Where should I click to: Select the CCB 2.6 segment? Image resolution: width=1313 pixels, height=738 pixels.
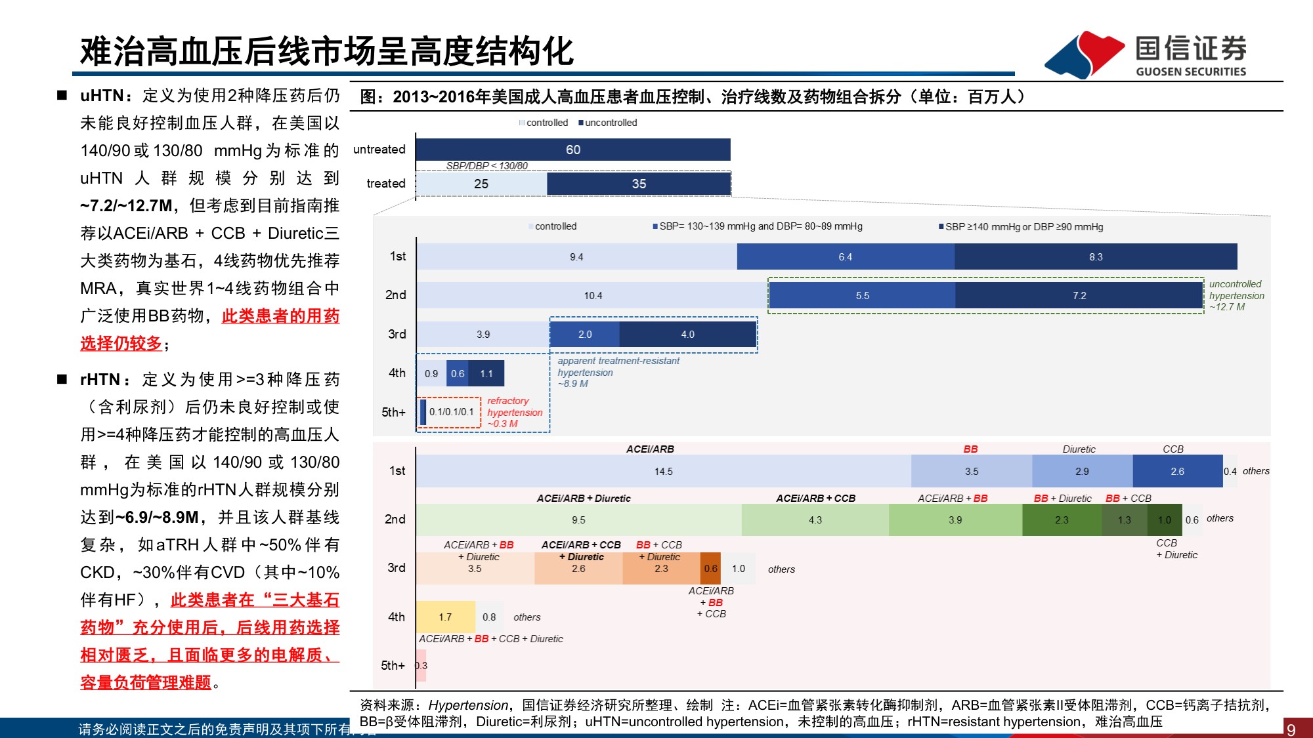(1177, 471)
